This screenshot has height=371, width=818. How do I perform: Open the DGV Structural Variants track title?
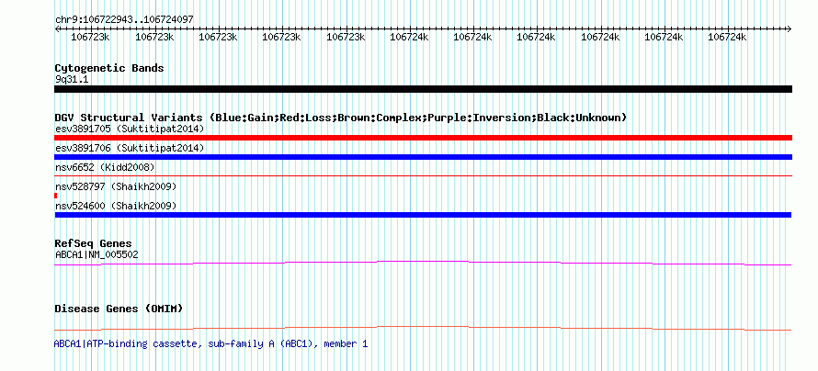[341, 118]
